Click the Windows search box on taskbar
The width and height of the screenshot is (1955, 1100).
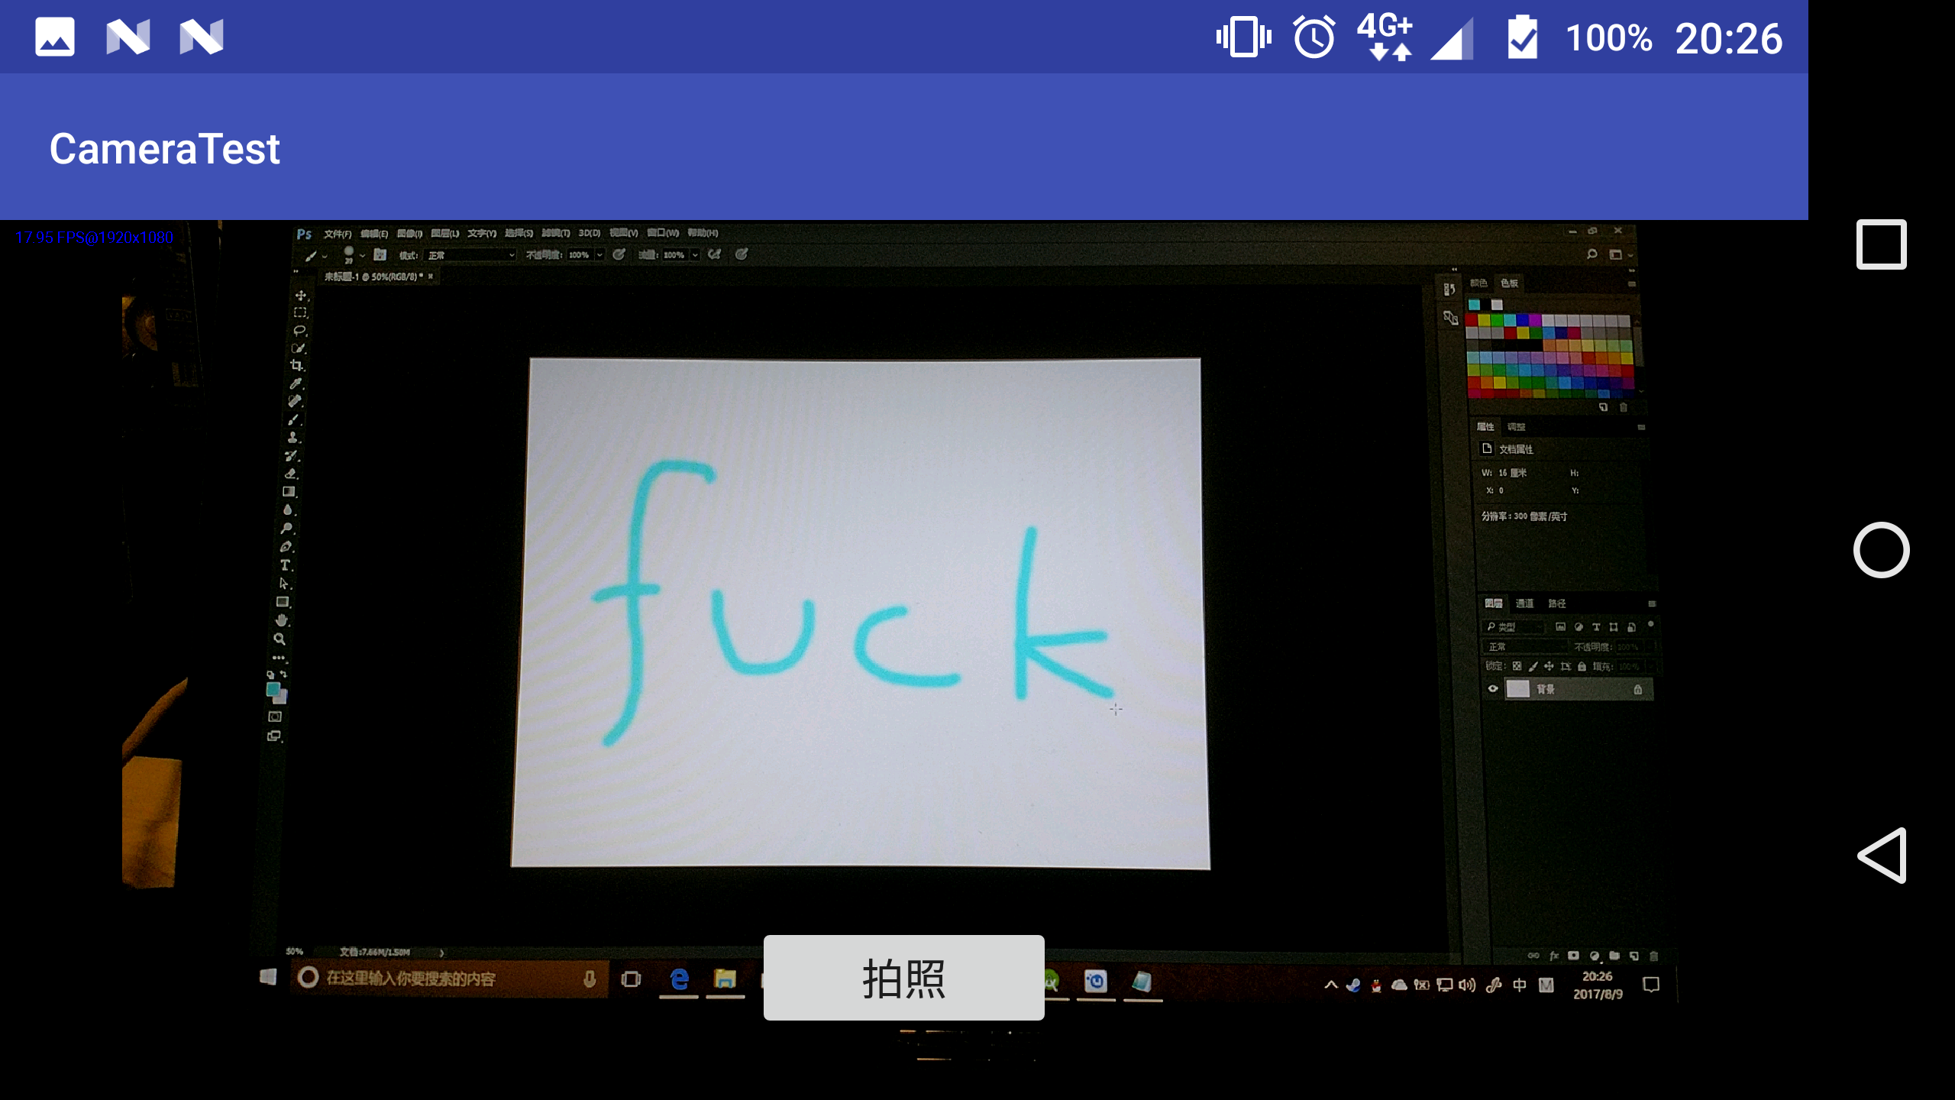coord(449,979)
